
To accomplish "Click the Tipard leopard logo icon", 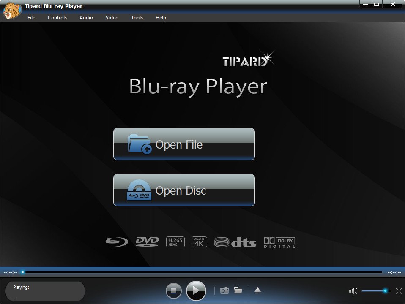I will coord(11,10).
